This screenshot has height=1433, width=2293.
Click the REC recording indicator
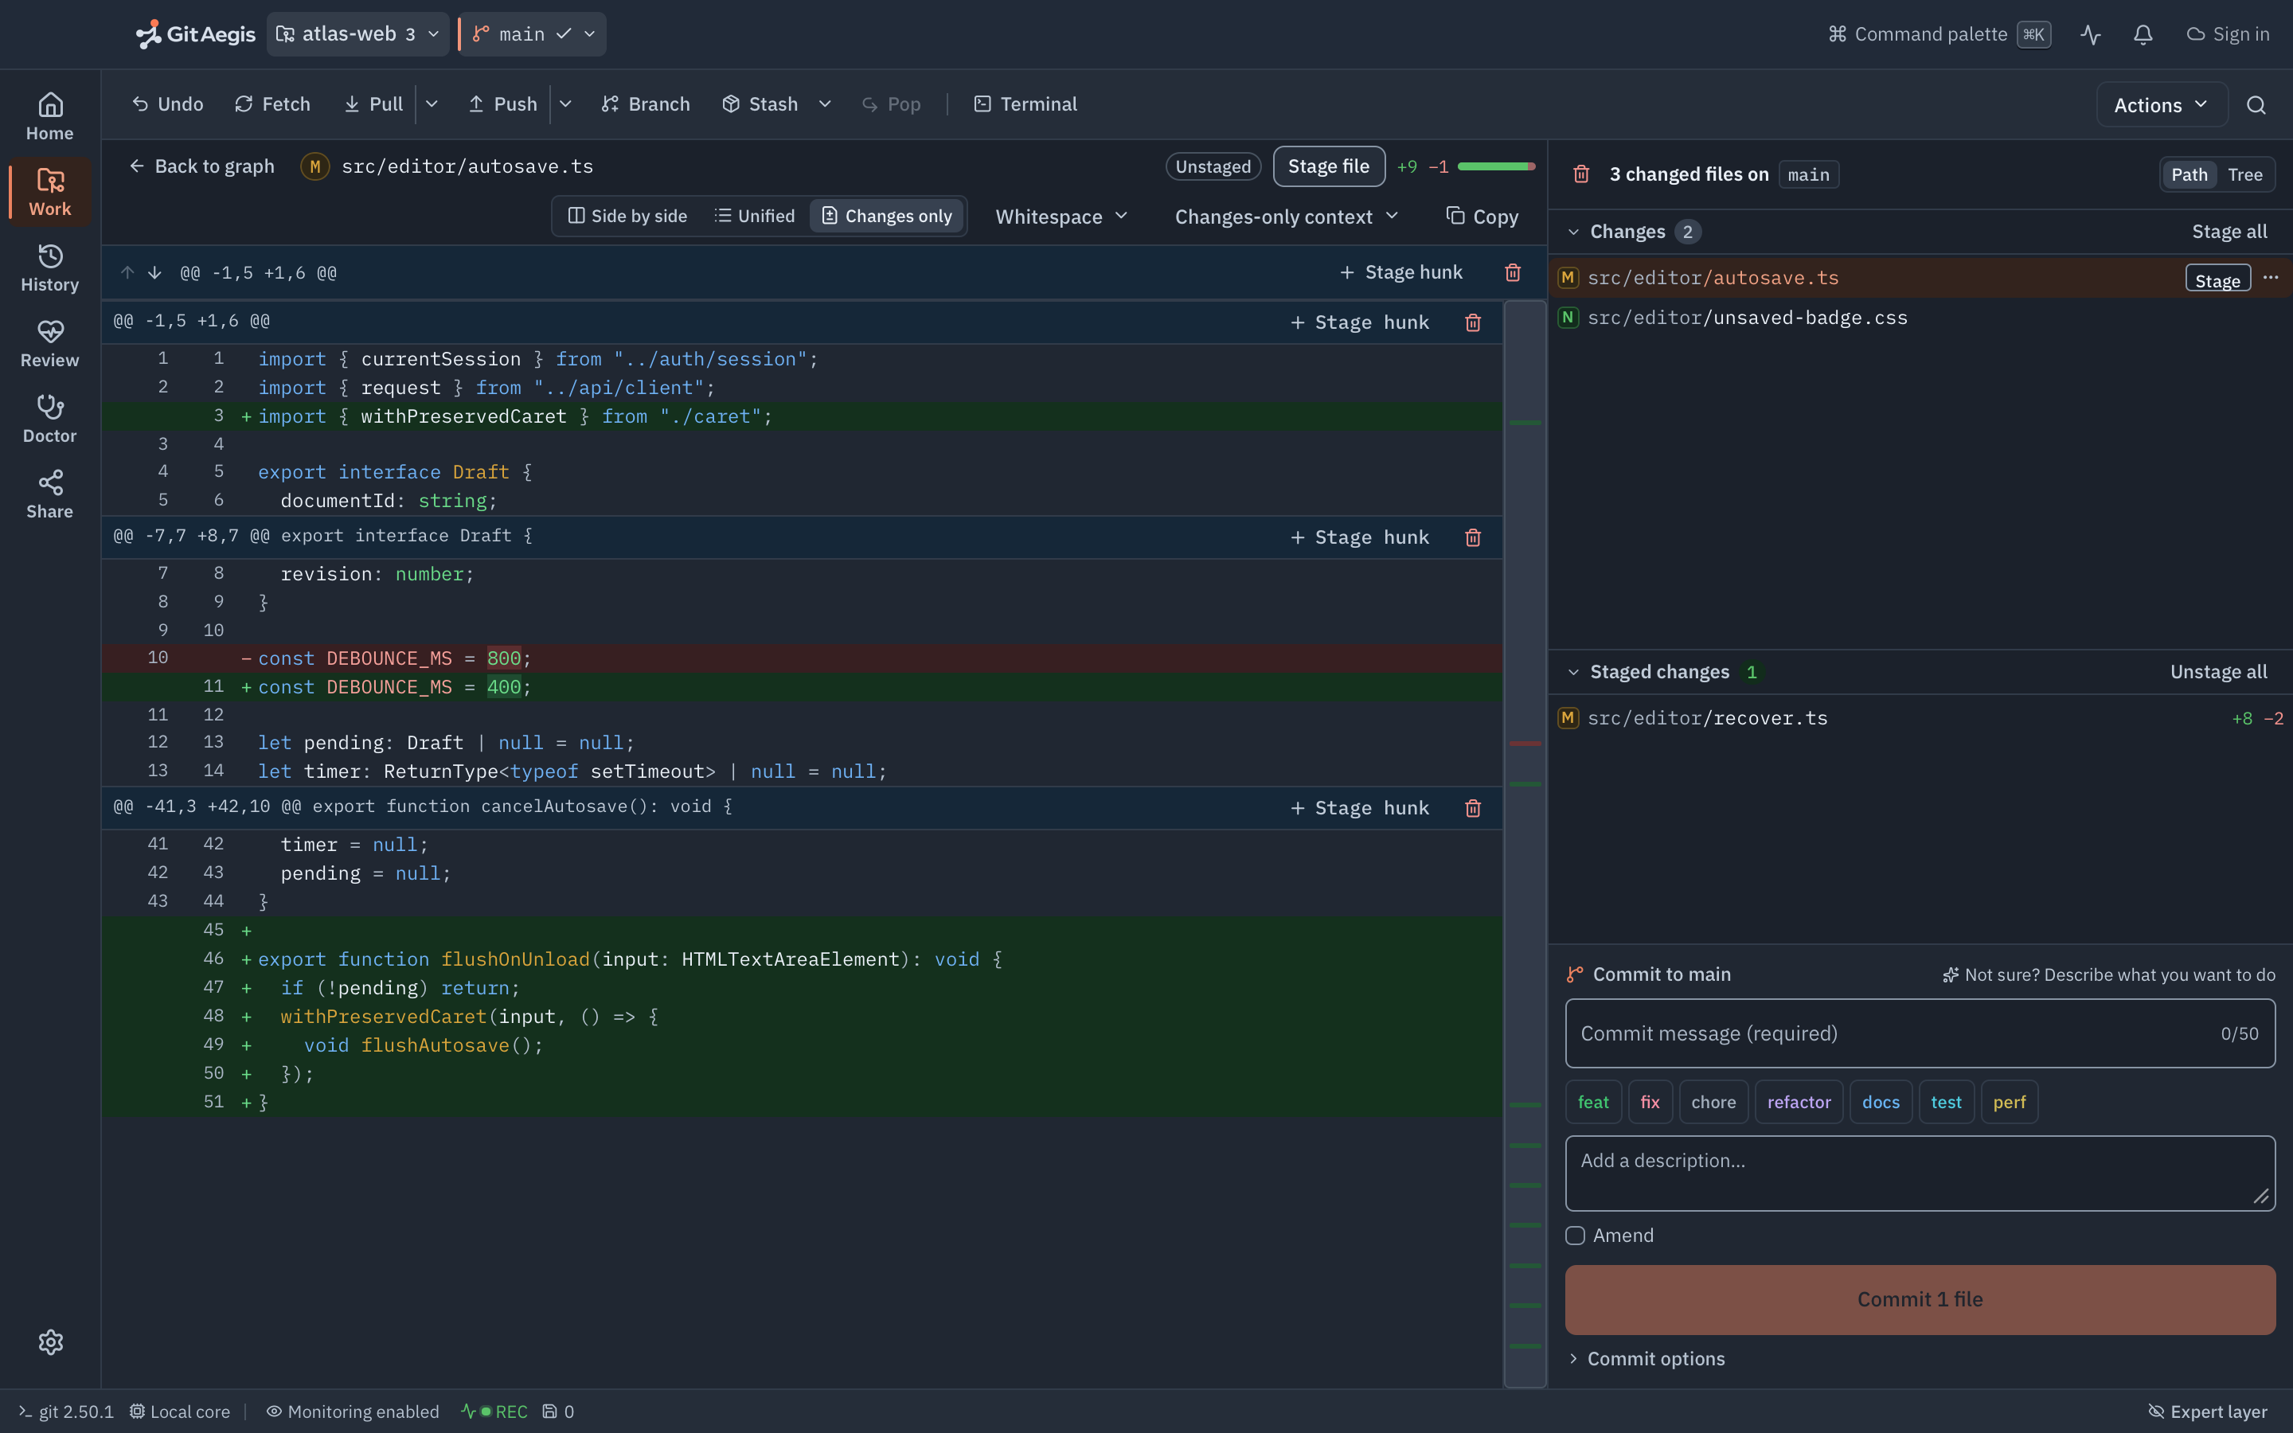pyautogui.click(x=494, y=1412)
